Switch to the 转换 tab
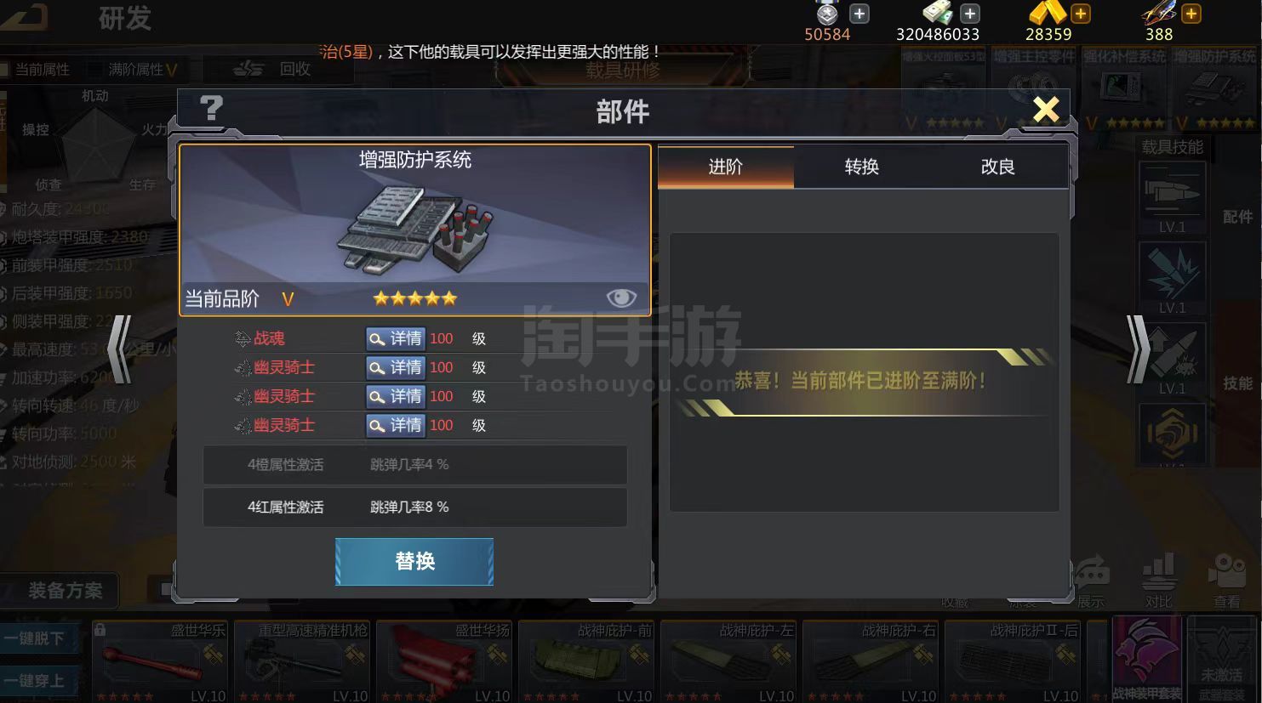Viewport: 1262px width, 703px height. point(861,167)
